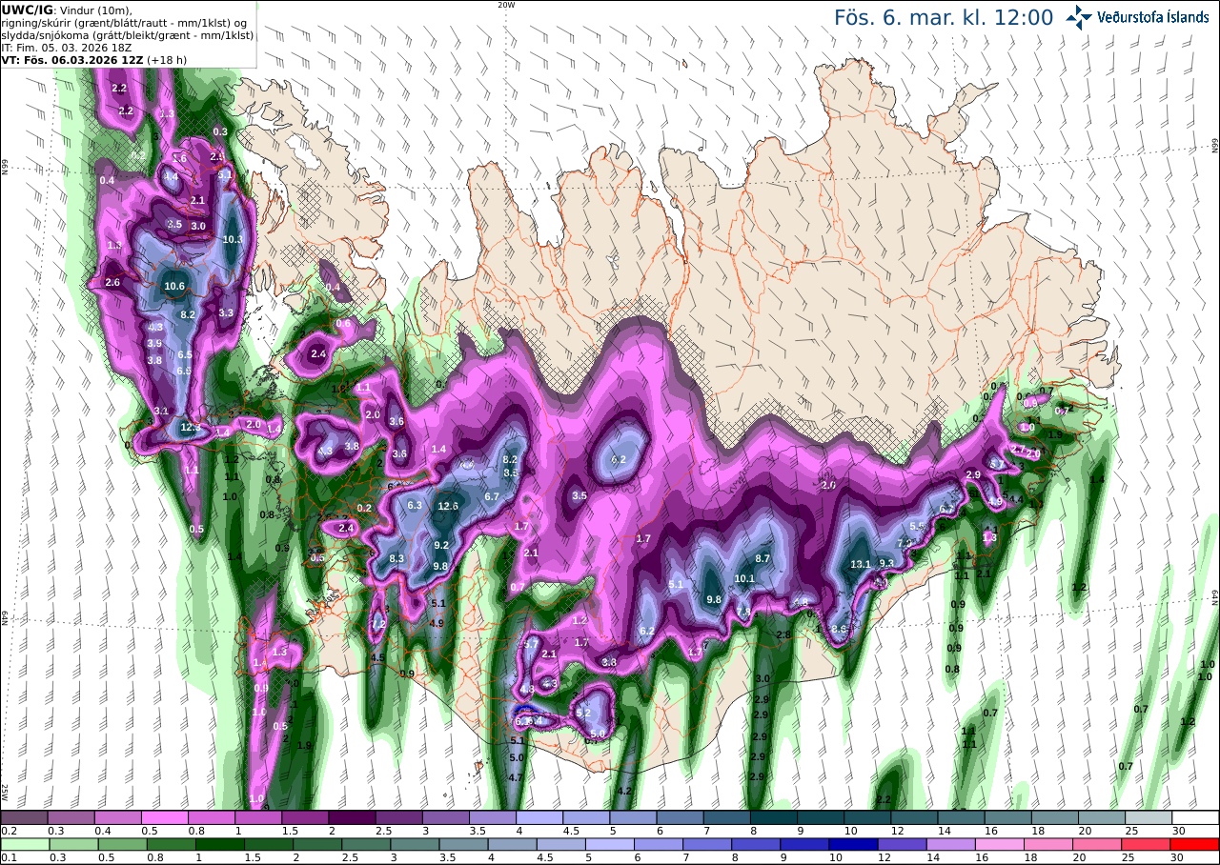Select the red swatch after 30 in rain scale
Image resolution: width=1220 pixels, height=865 pixels.
click(x=1195, y=844)
